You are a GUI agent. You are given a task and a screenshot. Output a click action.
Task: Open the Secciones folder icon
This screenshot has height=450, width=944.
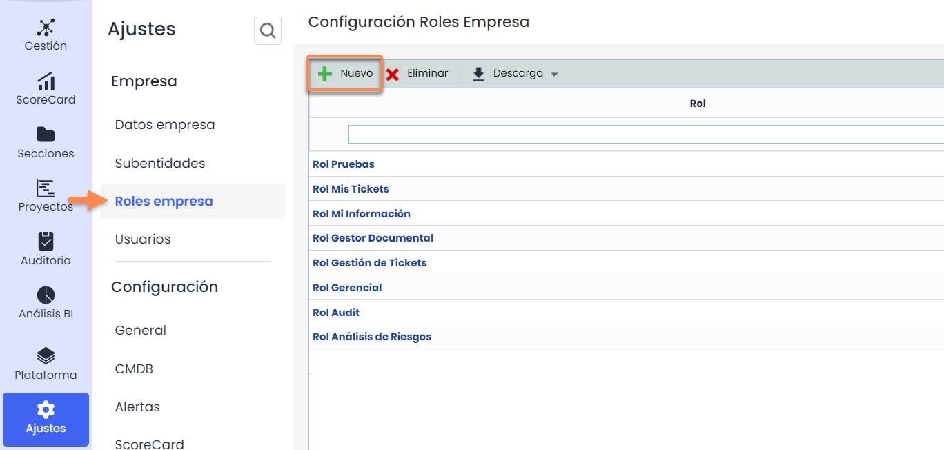point(46,135)
